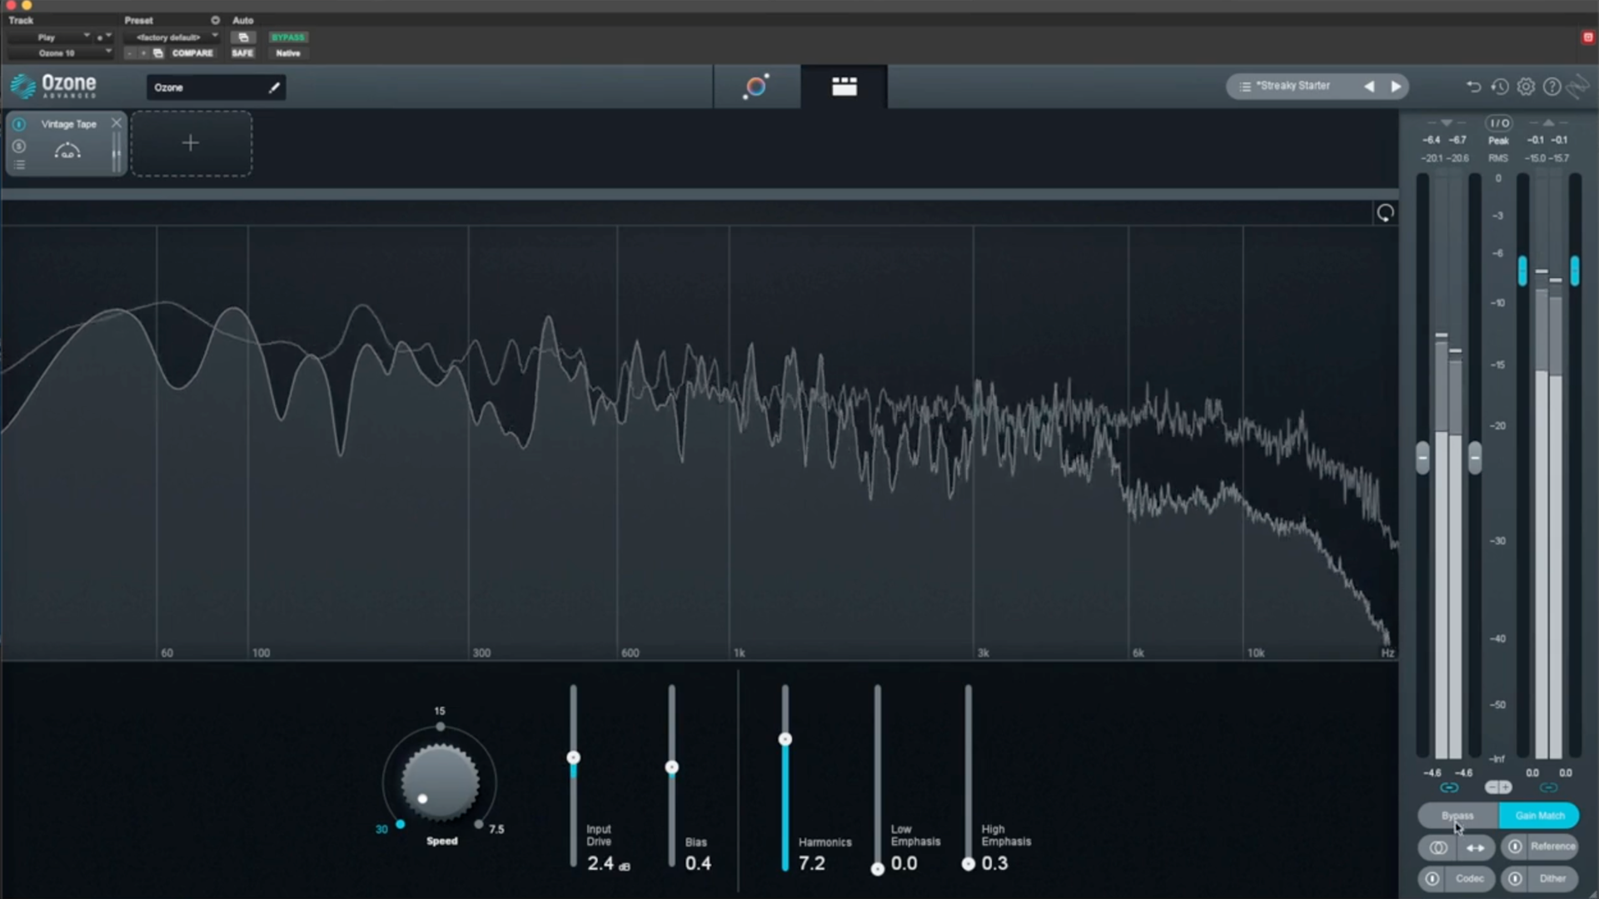The width and height of the screenshot is (1599, 899).
Task: Click the undo arrow icon
Action: [1473, 87]
